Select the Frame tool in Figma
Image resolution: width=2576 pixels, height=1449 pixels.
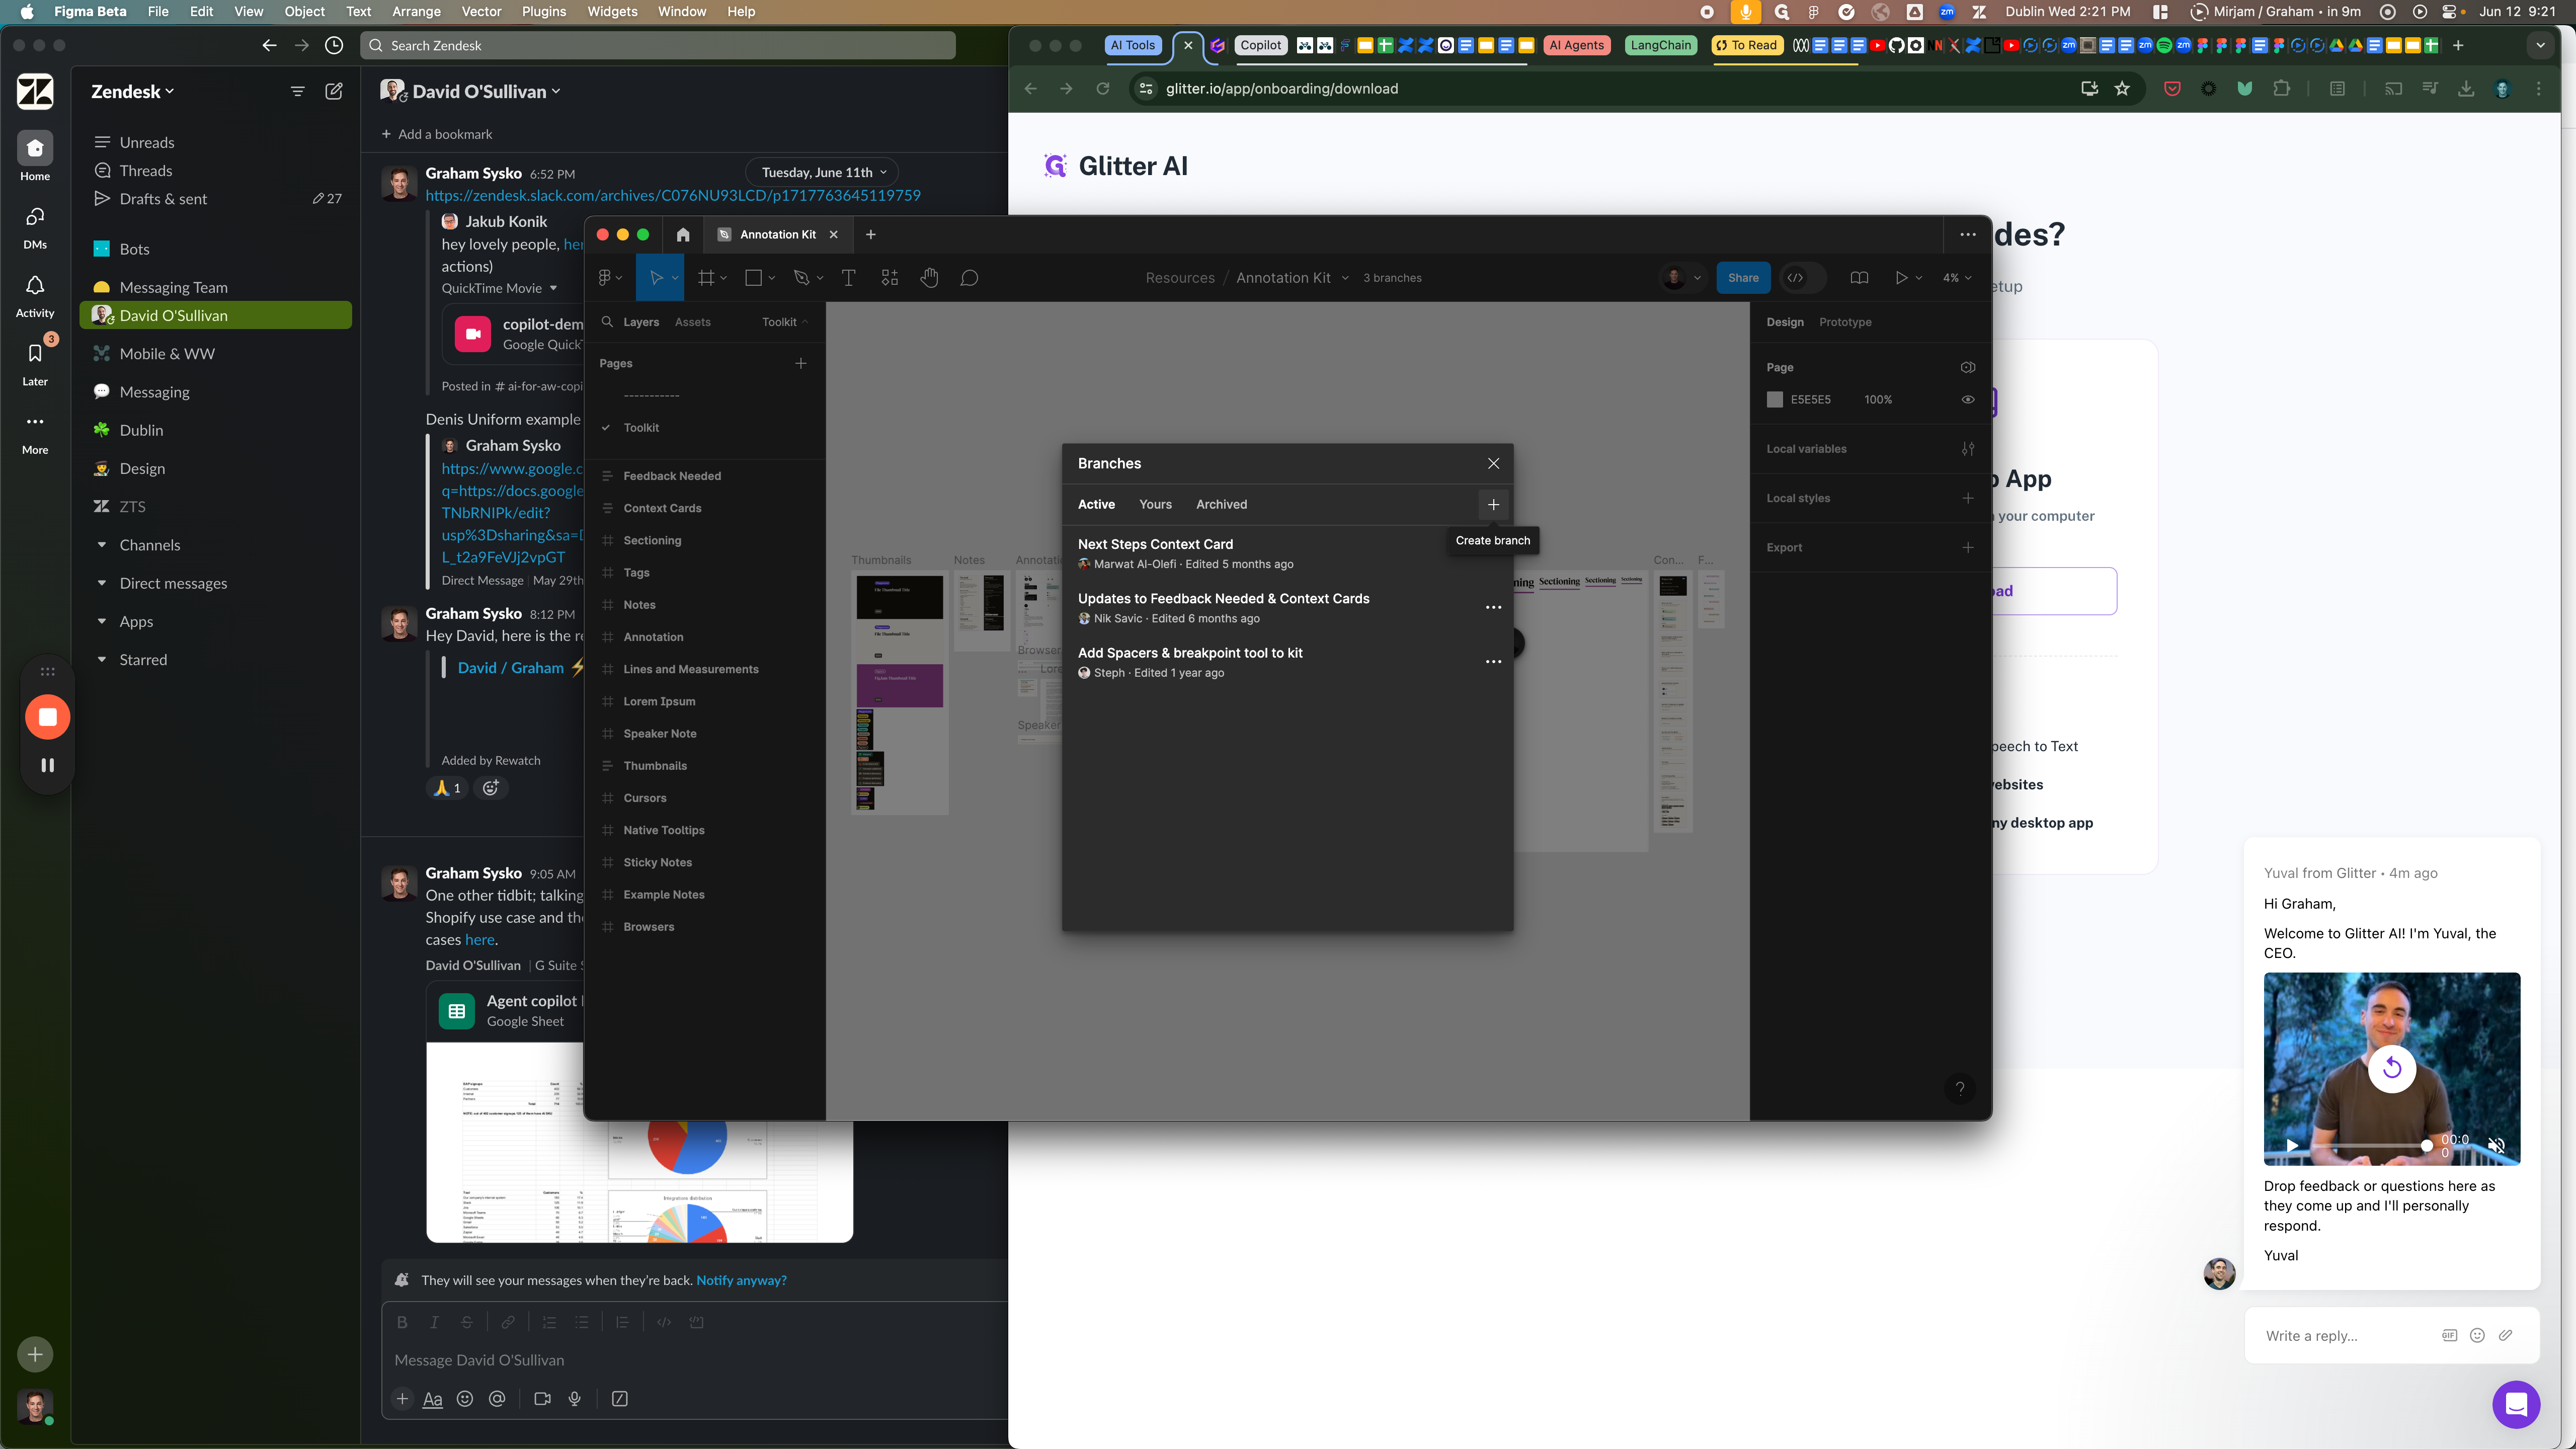tap(706, 278)
